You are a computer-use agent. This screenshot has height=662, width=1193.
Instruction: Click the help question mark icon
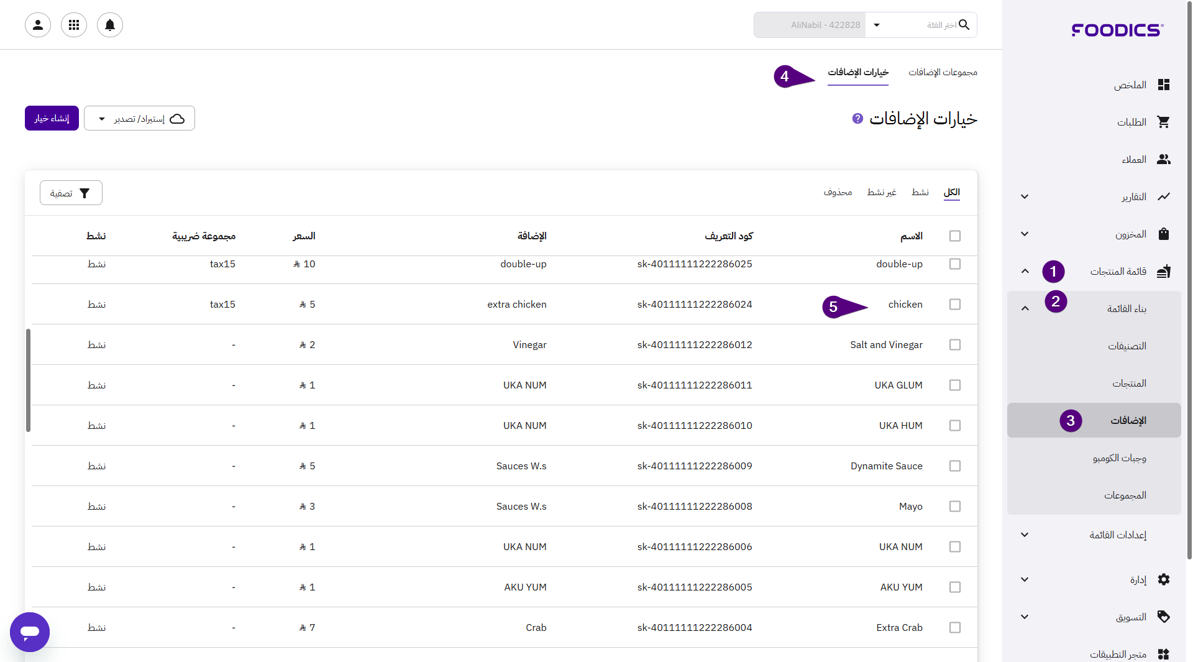click(857, 118)
